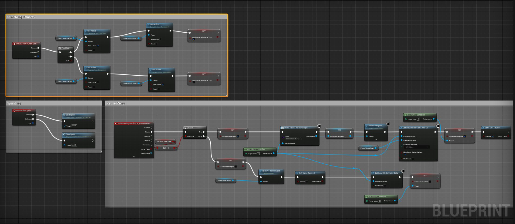Check the unchecked Is Pause Menu Open box
Image resolution: width=515 pixels, height=224 pixels.
(236, 167)
